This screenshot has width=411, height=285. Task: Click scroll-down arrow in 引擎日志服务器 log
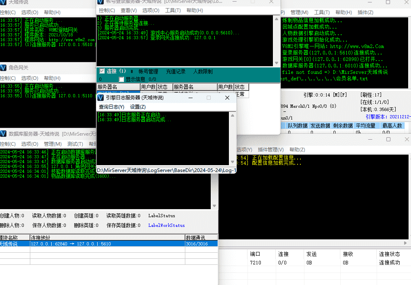click(233, 162)
